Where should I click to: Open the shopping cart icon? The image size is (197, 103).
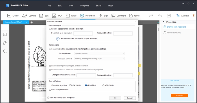click(x=194, y=15)
